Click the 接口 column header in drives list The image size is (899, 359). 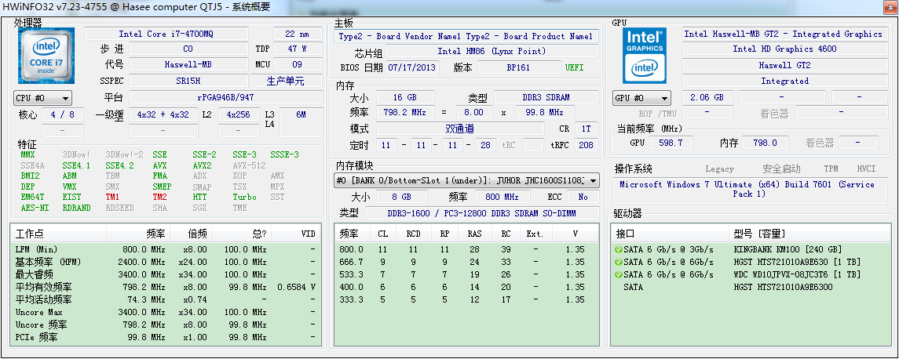(670, 234)
